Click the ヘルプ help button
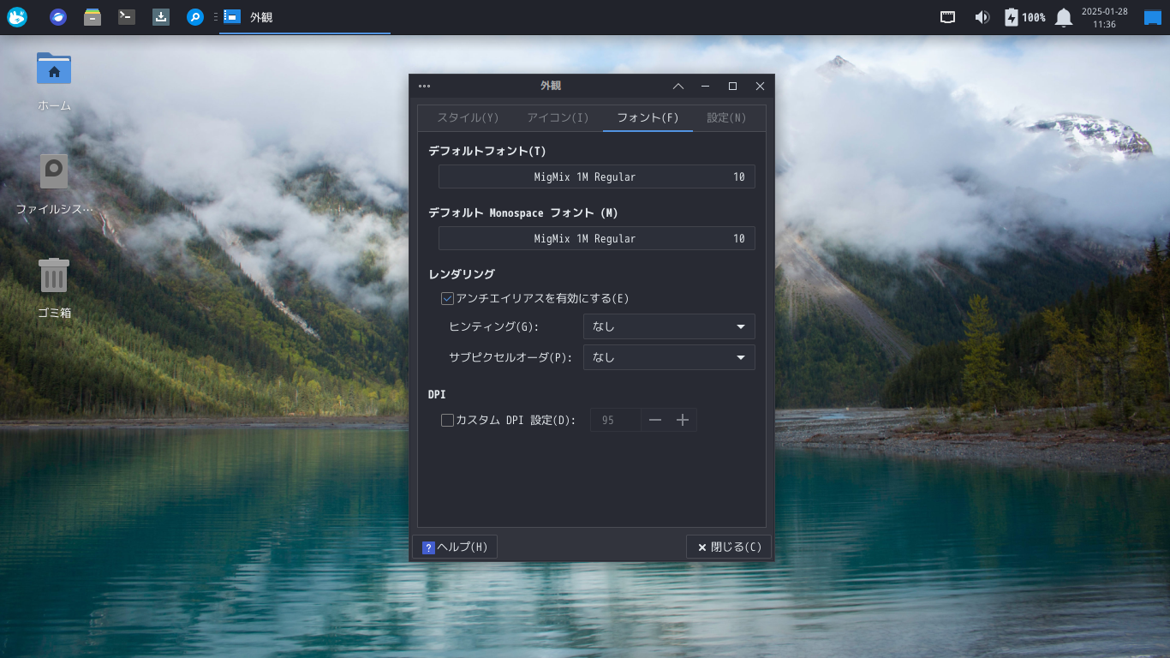This screenshot has width=1170, height=658. (x=455, y=547)
